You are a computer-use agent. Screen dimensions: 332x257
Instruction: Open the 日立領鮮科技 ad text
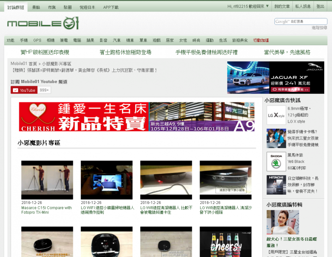(303, 185)
